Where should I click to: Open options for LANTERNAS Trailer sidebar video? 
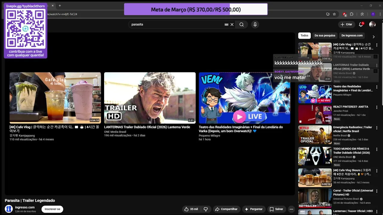[377, 65]
